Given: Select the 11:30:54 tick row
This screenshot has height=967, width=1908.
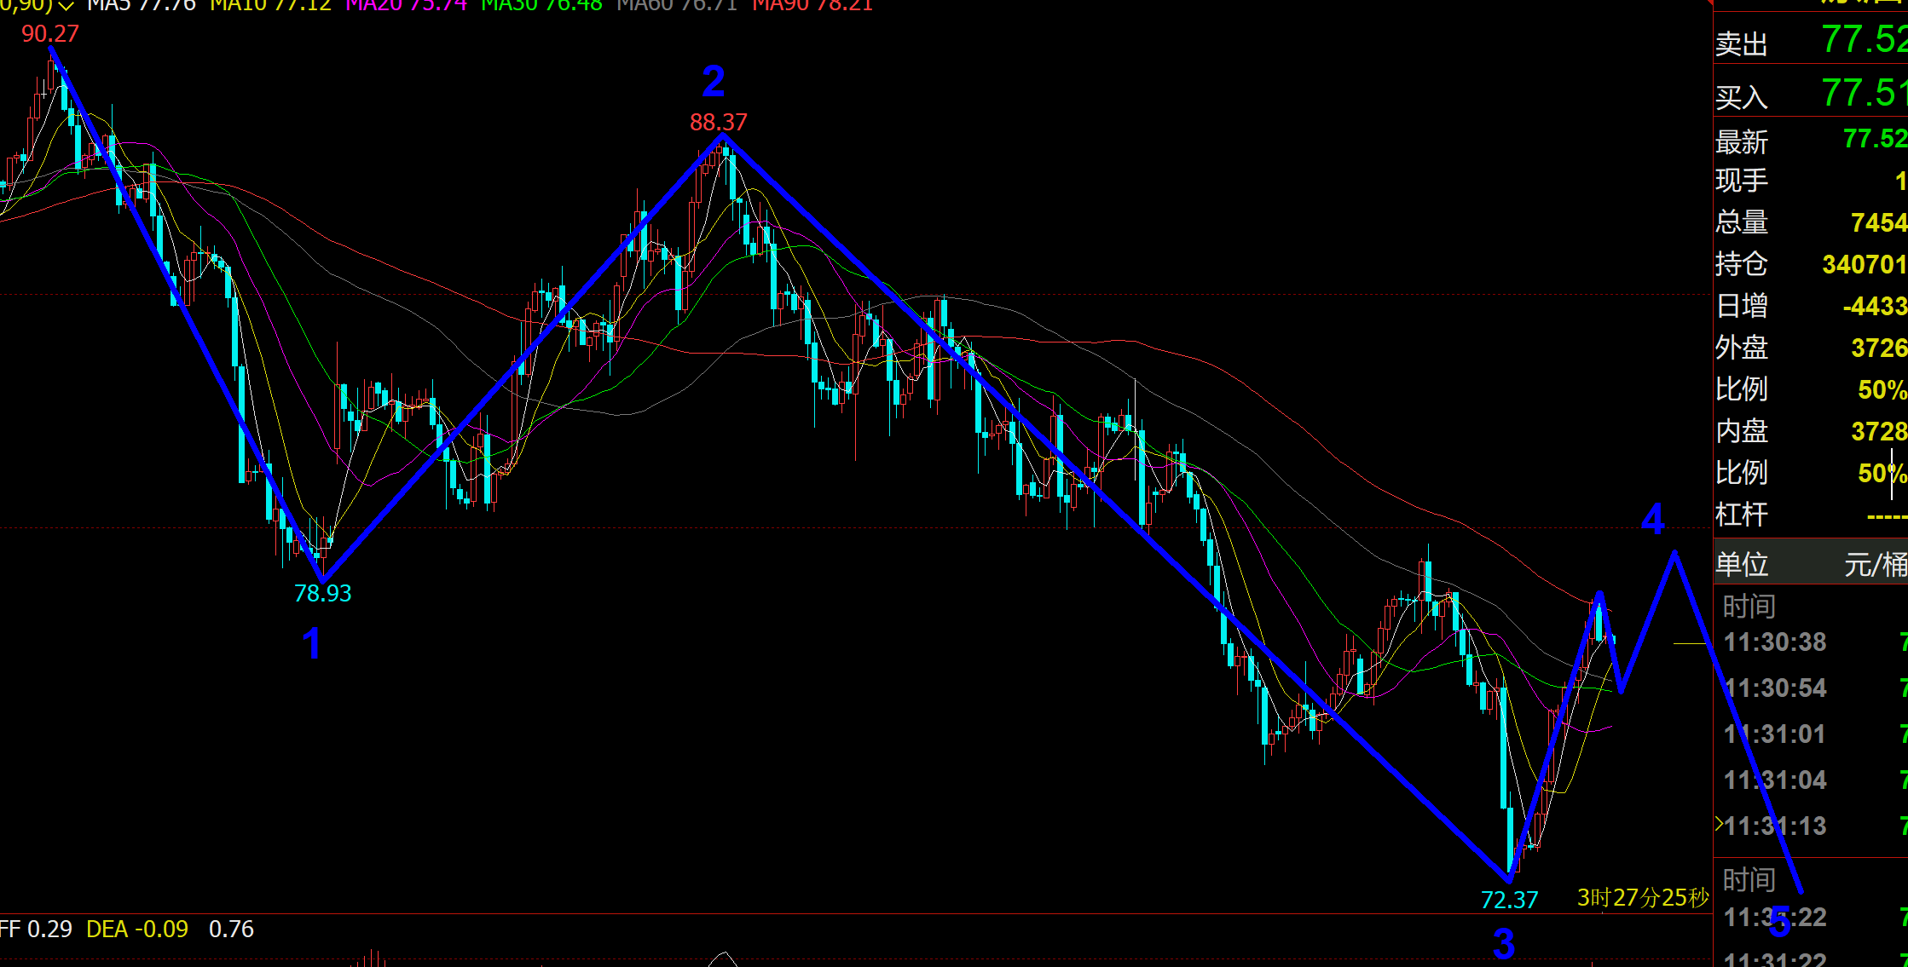Looking at the screenshot, I should point(1812,688).
